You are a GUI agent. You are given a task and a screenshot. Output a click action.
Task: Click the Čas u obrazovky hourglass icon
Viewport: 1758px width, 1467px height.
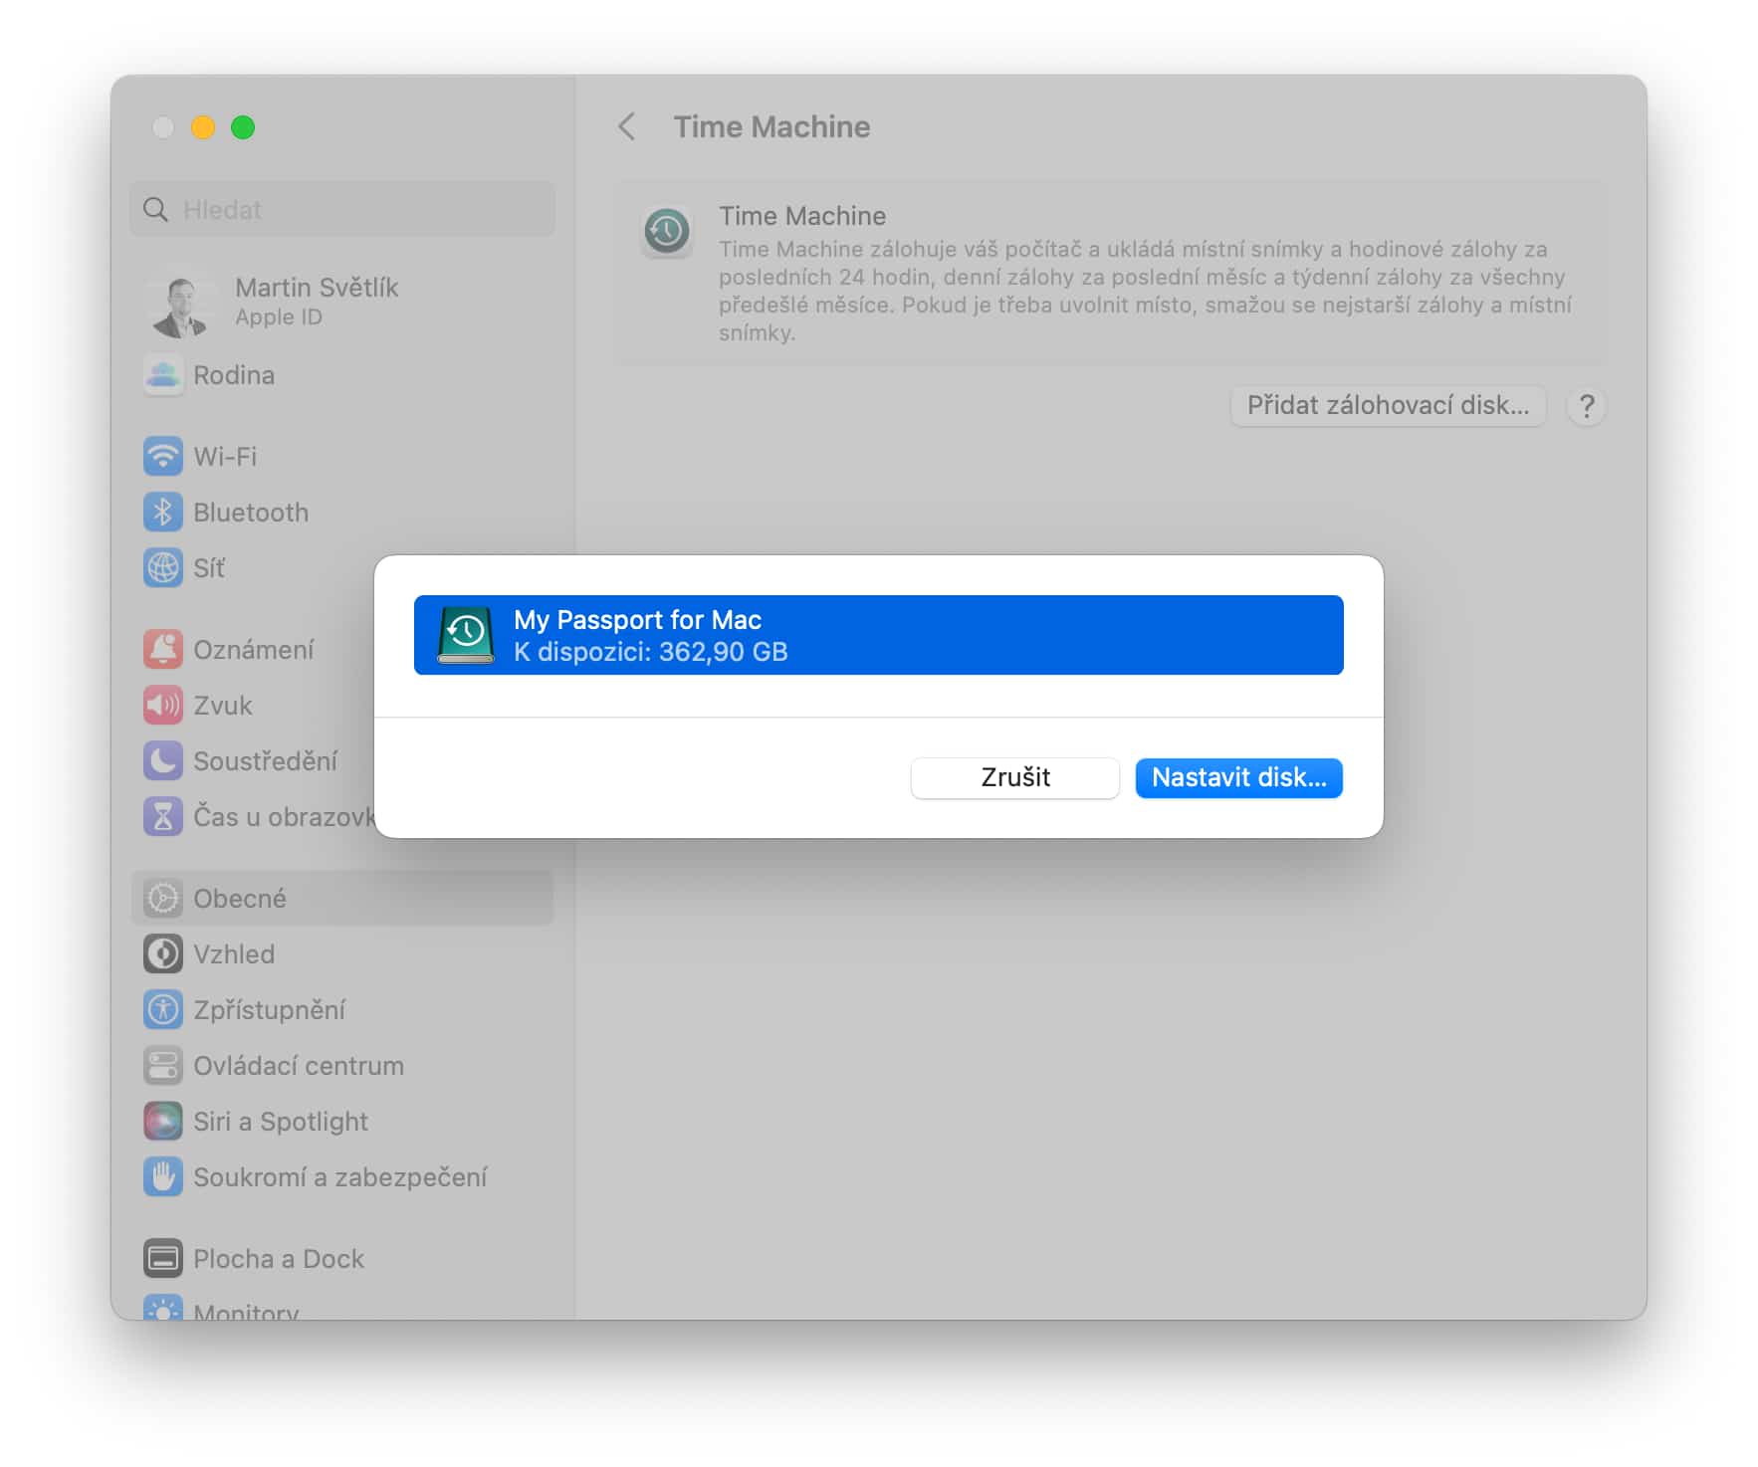click(163, 817)
